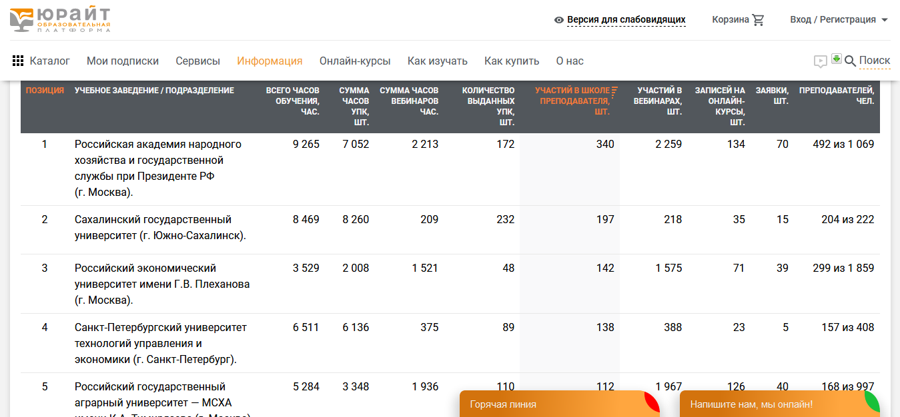Sort by Количество выданных УПК column
Viewport: 900px width, 417px height.
point(488,107)
